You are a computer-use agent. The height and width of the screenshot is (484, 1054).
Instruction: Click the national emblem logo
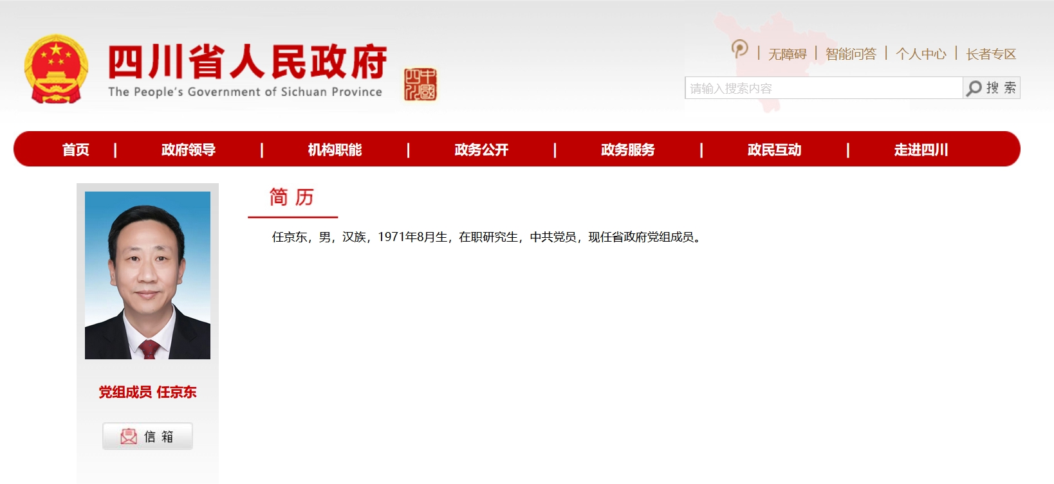pos(55,69)
